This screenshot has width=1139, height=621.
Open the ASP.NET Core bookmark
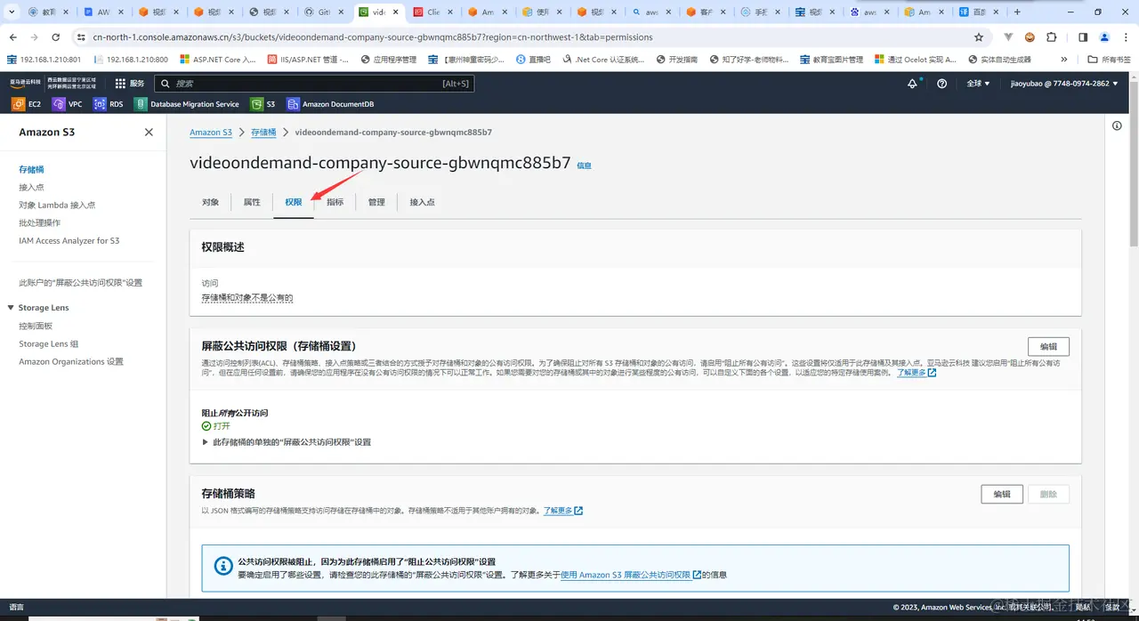point(218,60)
